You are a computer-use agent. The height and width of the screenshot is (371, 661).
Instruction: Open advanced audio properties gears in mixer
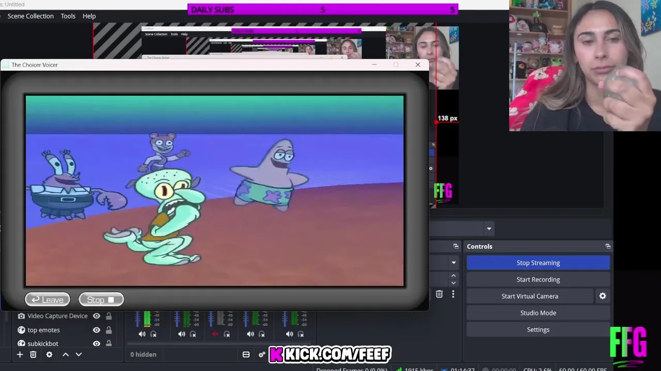(262, 355)
